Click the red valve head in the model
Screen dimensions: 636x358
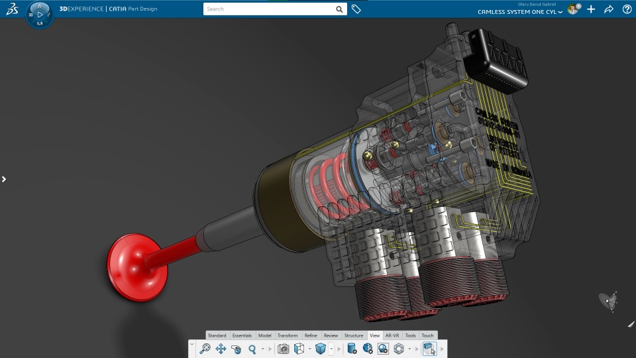(137, 267)
